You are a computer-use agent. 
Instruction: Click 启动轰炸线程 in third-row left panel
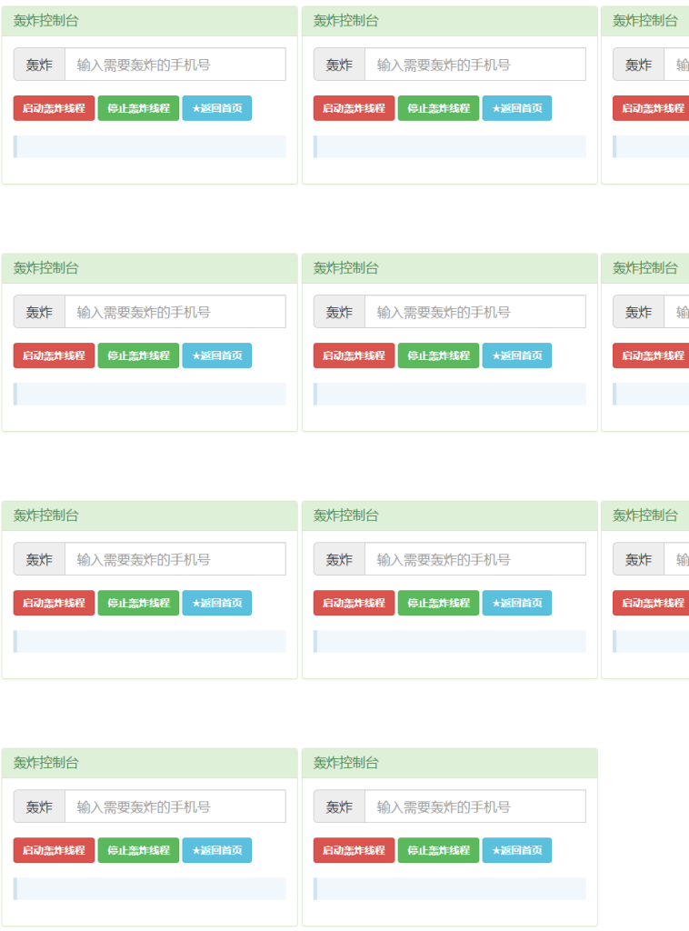click(54, 603)
